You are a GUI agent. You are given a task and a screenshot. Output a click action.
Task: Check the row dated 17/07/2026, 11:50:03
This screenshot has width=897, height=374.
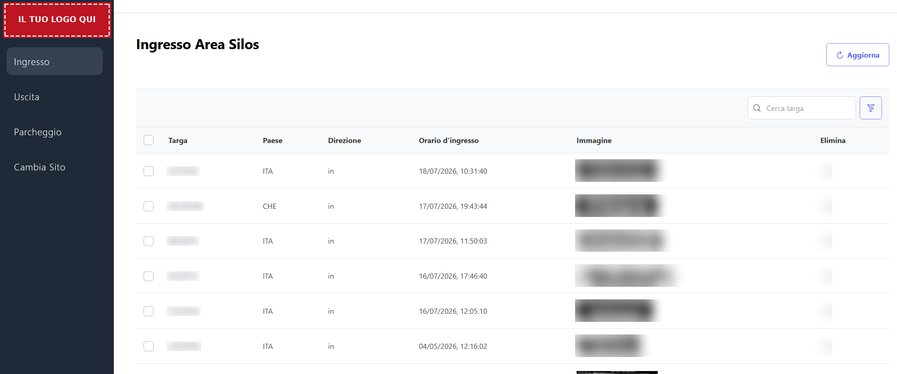tap(149, 241)
